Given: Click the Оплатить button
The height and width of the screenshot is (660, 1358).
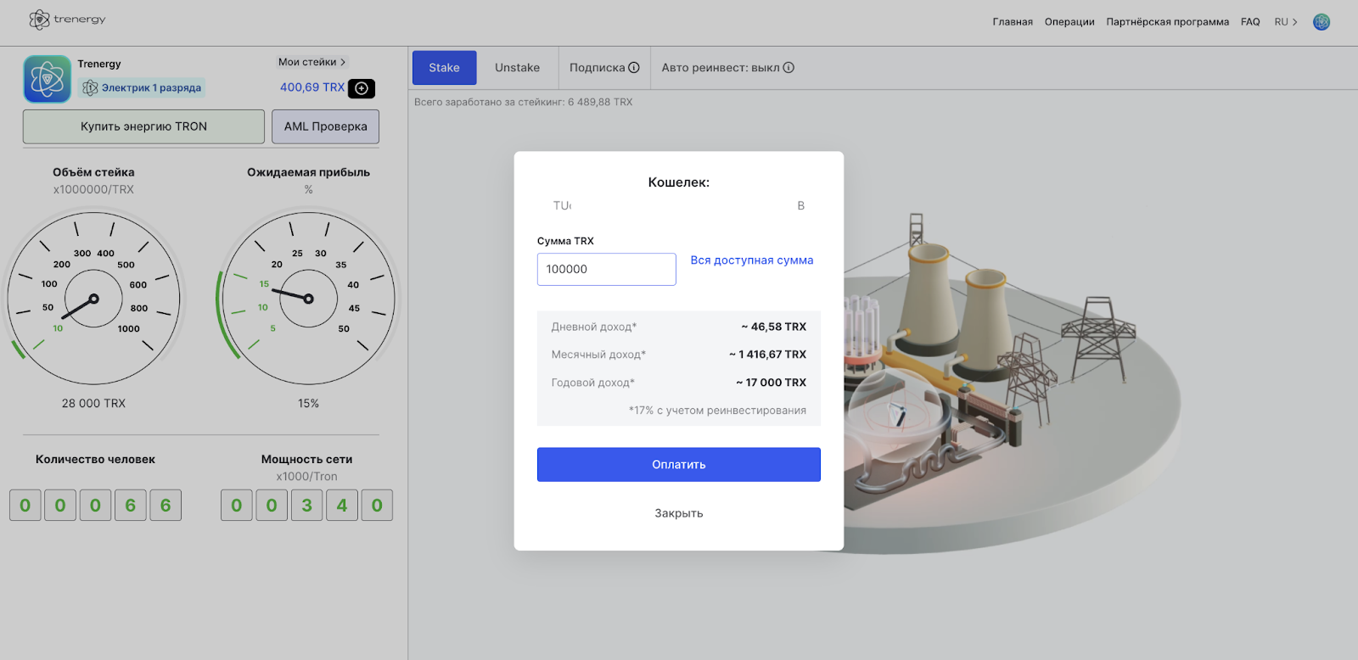Looking at the screenshot, I should tap(679, 465).
